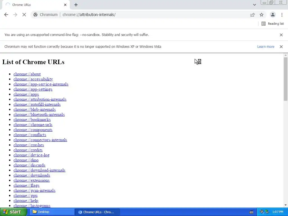Open chrome://help link
The height and width of the screenshot is (216, 288).
26,201
